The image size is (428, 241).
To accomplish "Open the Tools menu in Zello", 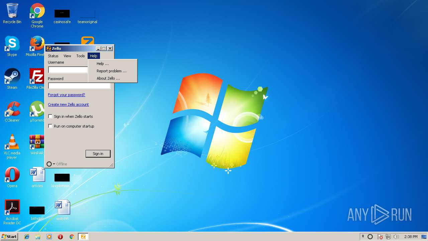I will (x=81, y=56).
